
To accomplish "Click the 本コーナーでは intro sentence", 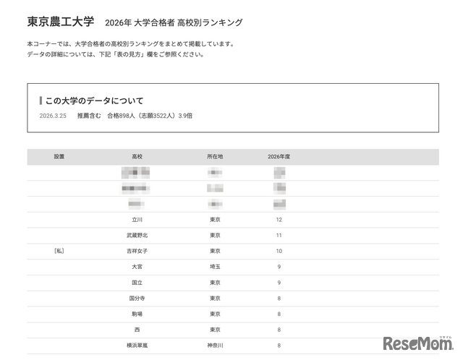I will (x=131, y=44).
